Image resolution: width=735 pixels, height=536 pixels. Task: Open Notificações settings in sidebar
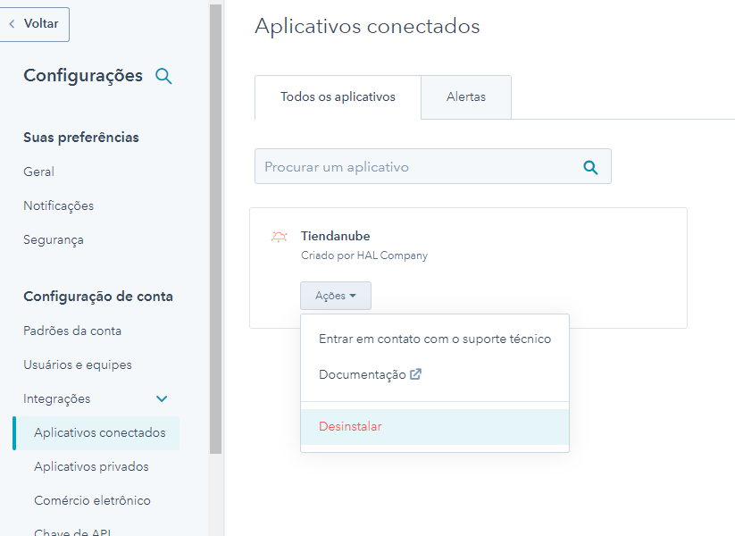(x=58, y=205)
